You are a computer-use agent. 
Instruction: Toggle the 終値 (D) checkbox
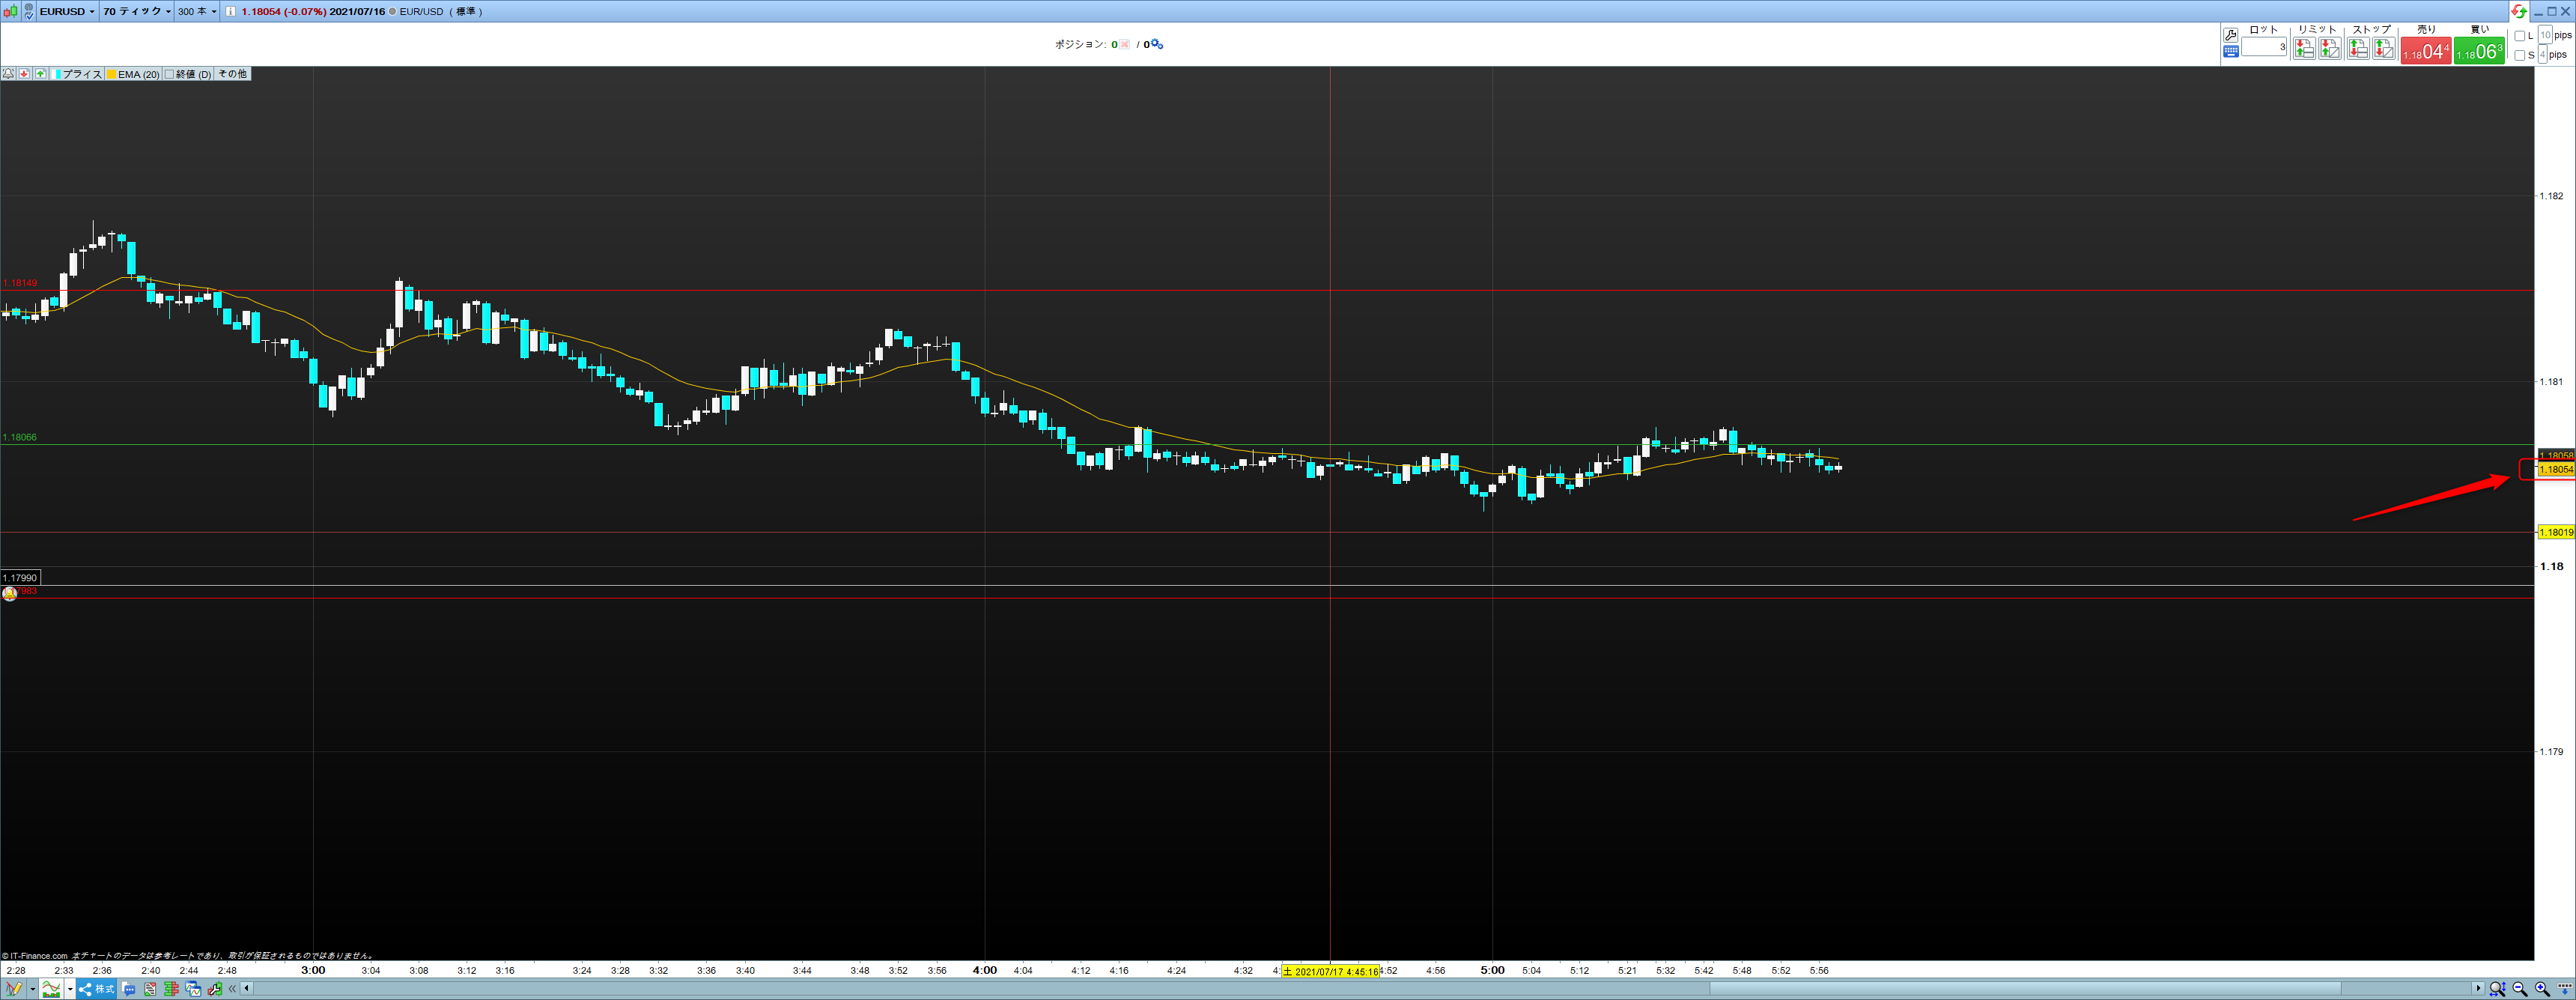[x=169, y=74]
